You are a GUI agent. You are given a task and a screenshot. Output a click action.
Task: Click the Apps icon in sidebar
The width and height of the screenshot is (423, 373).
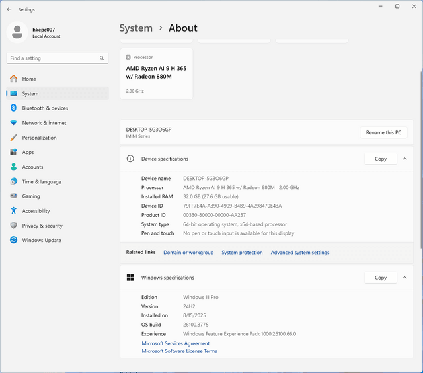[x=13, y=152]
